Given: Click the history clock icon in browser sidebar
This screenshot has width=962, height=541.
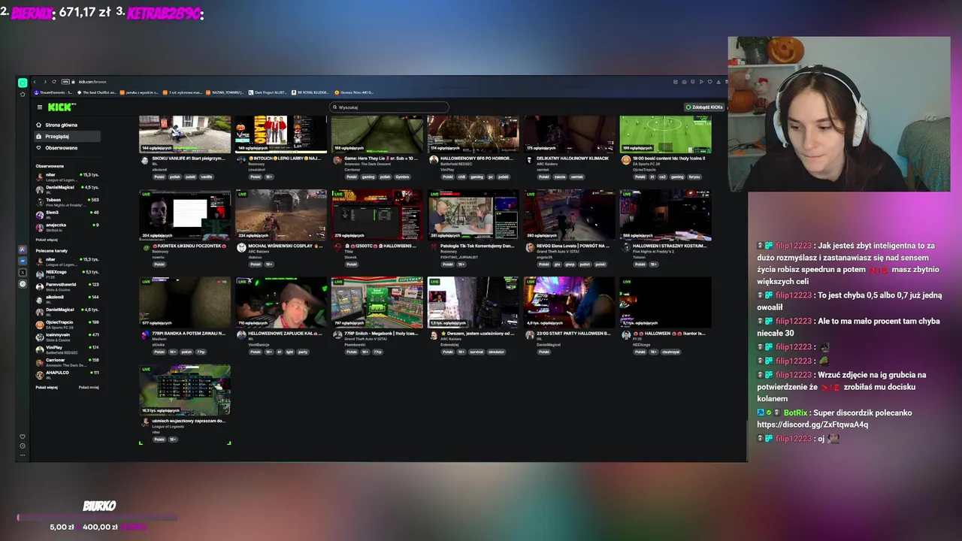Looking at the screenshot, I should pyautogui.click(x=23, y=446).
